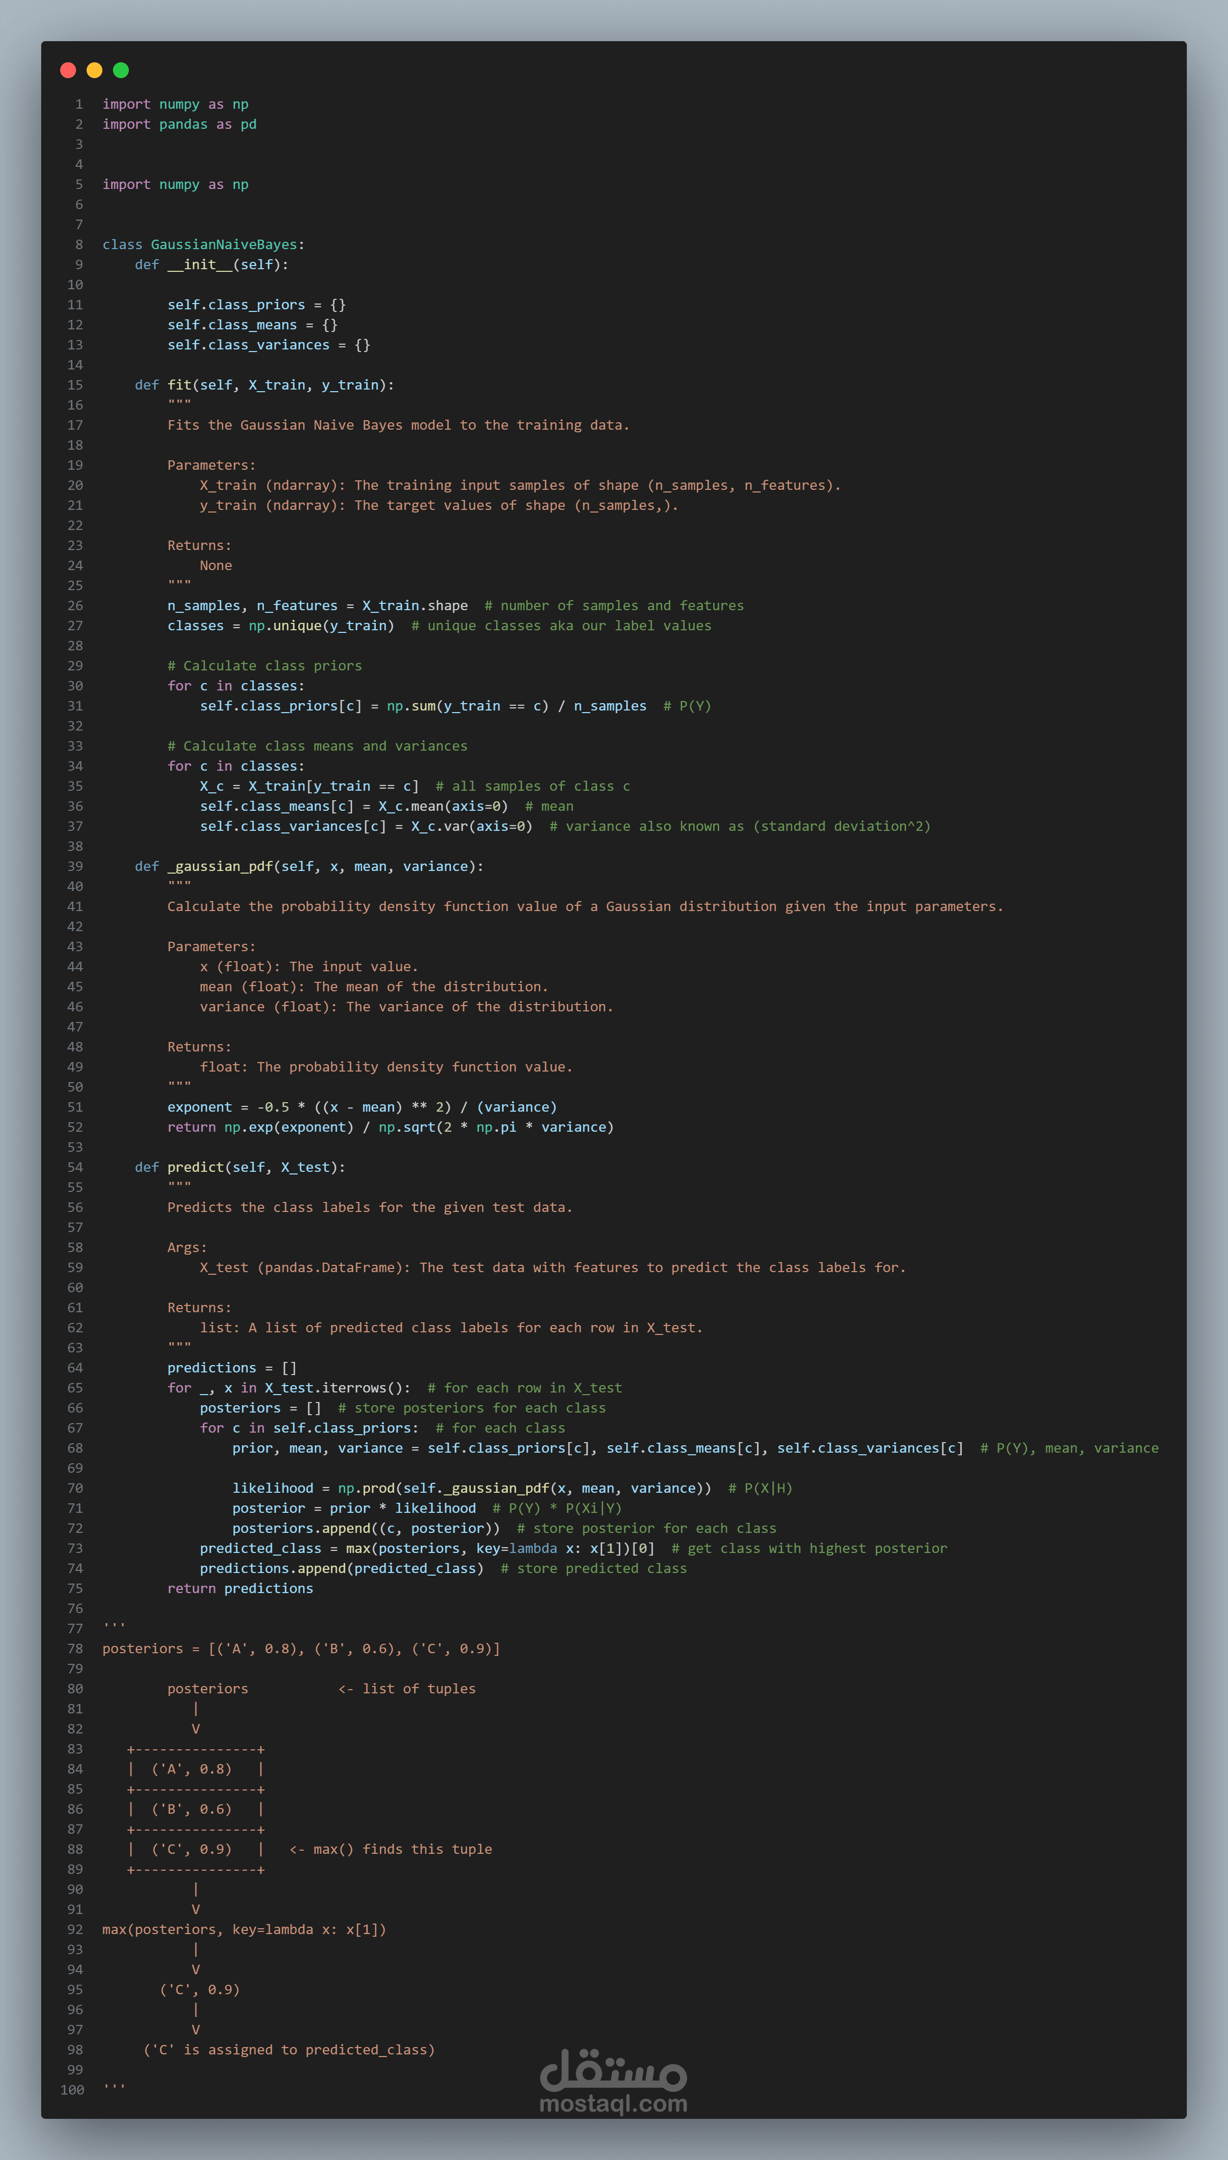Click the green maximize window dot
This screenshot has height=2160, width=1228.
click(x=120, y=70)
